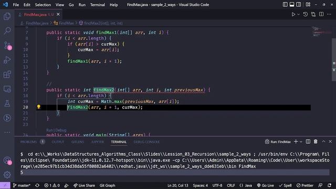336x189 pixels.
Task: Switch to the Jupyter panel tab
Action: pyautogui.click(x=98, y=142)
